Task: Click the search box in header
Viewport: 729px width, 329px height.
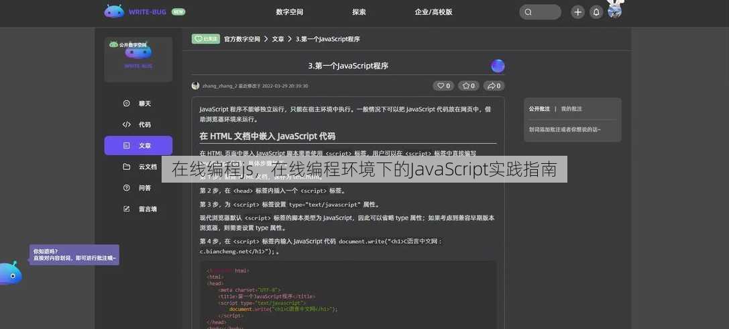Action: [541, 12]
